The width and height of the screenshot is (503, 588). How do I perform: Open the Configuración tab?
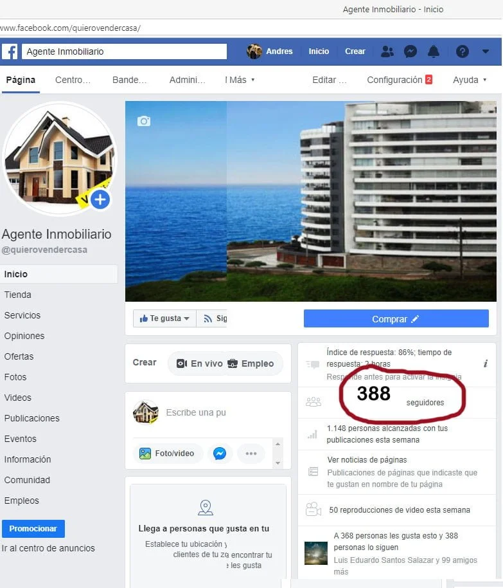(400, 80)
